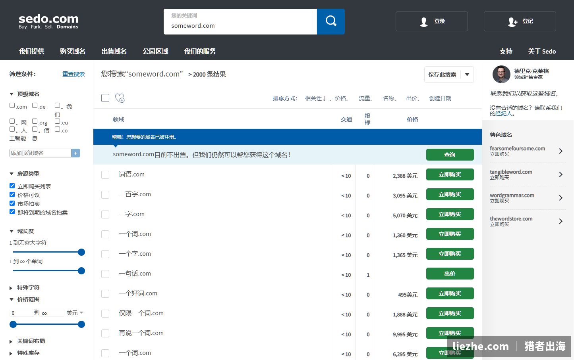Click the domain expert avatar photo

(x=501, y=74)
